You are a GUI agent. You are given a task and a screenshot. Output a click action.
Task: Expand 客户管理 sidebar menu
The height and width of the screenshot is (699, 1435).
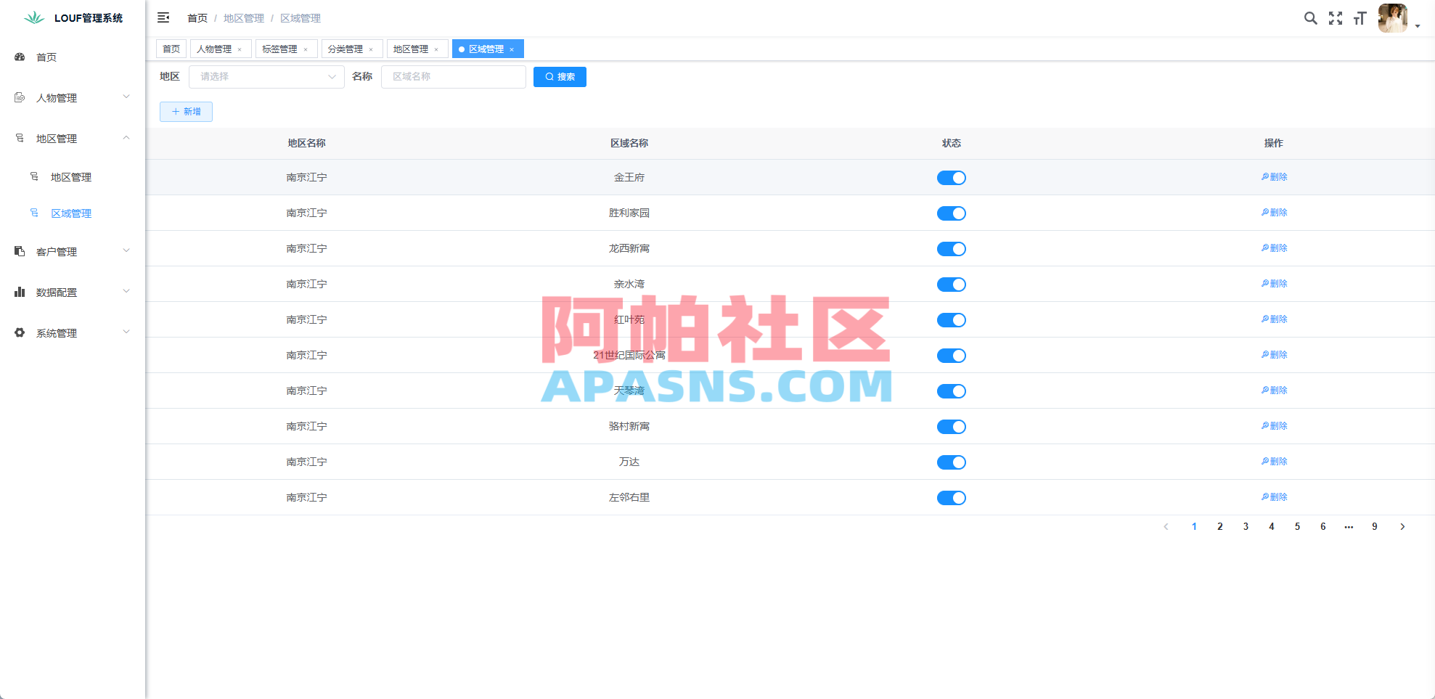(73, 252)
